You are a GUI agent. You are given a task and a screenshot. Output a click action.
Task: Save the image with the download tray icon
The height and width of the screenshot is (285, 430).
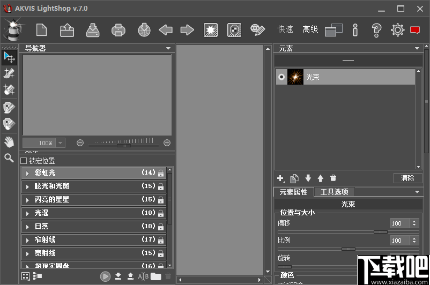coord(93,30)
